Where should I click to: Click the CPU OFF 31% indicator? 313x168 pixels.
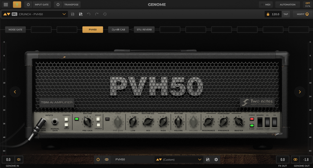308,5
